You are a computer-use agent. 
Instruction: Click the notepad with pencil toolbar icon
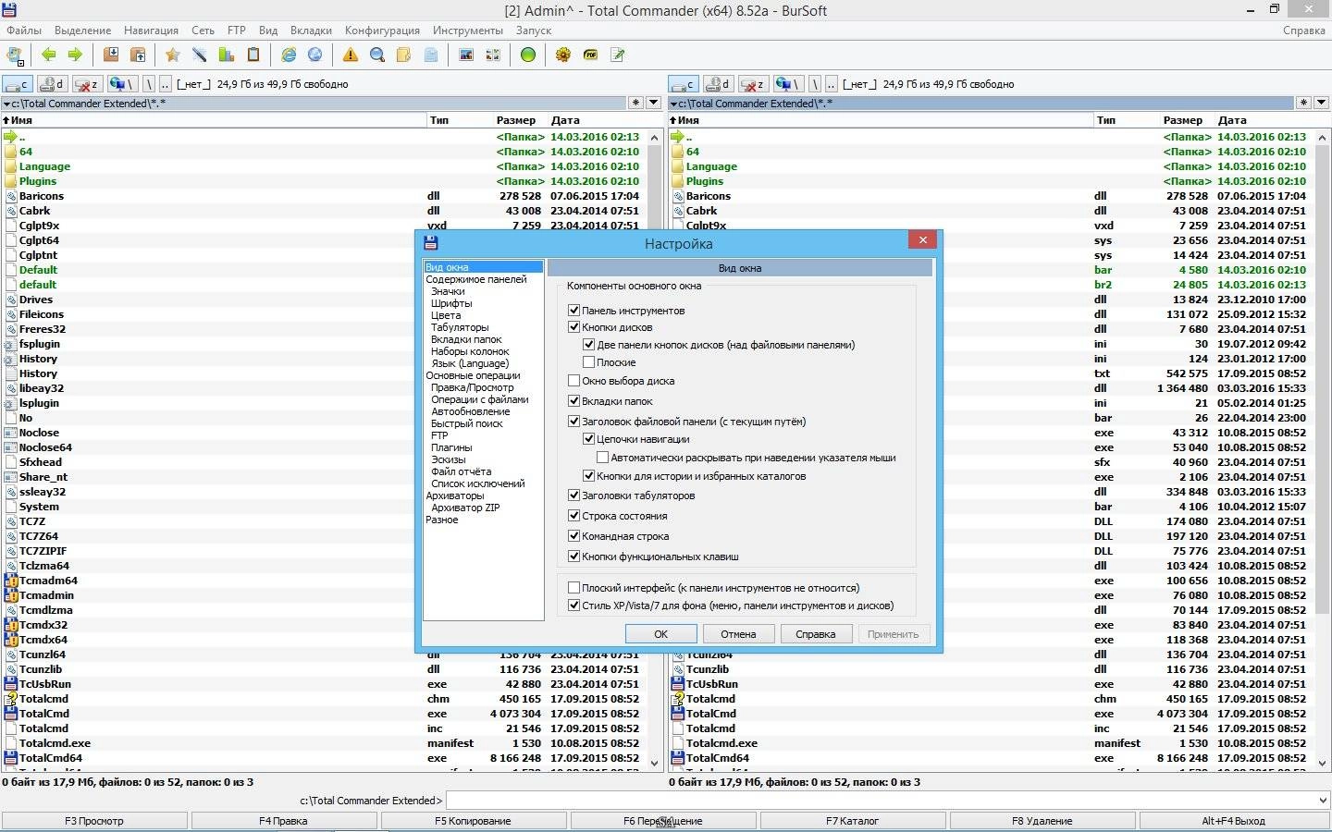[x=617, y=55]
